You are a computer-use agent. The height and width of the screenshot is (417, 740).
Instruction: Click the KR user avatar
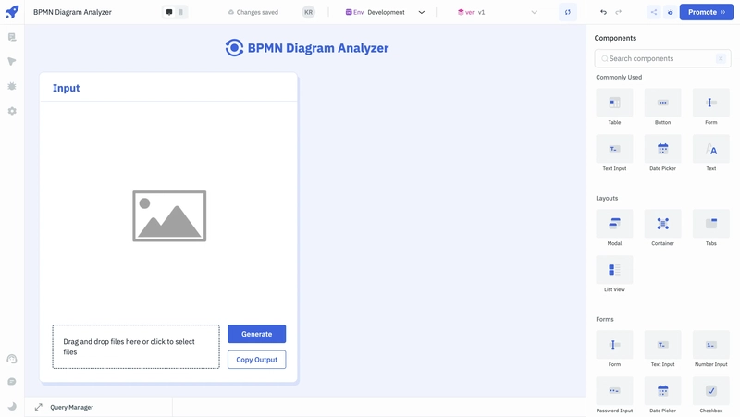308,12
